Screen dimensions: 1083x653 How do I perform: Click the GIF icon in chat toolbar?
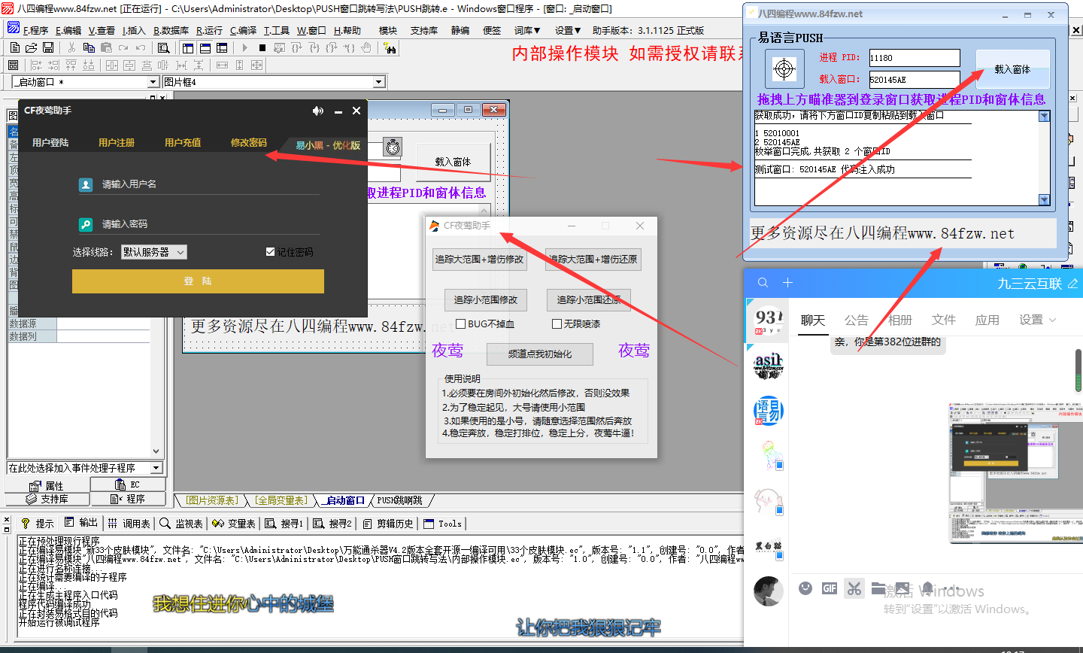click(829, 588)
